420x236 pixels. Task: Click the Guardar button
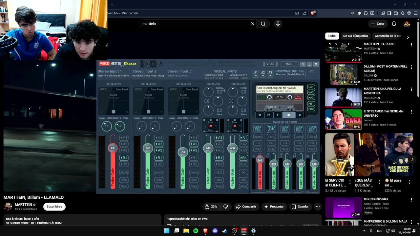(300, 206)
